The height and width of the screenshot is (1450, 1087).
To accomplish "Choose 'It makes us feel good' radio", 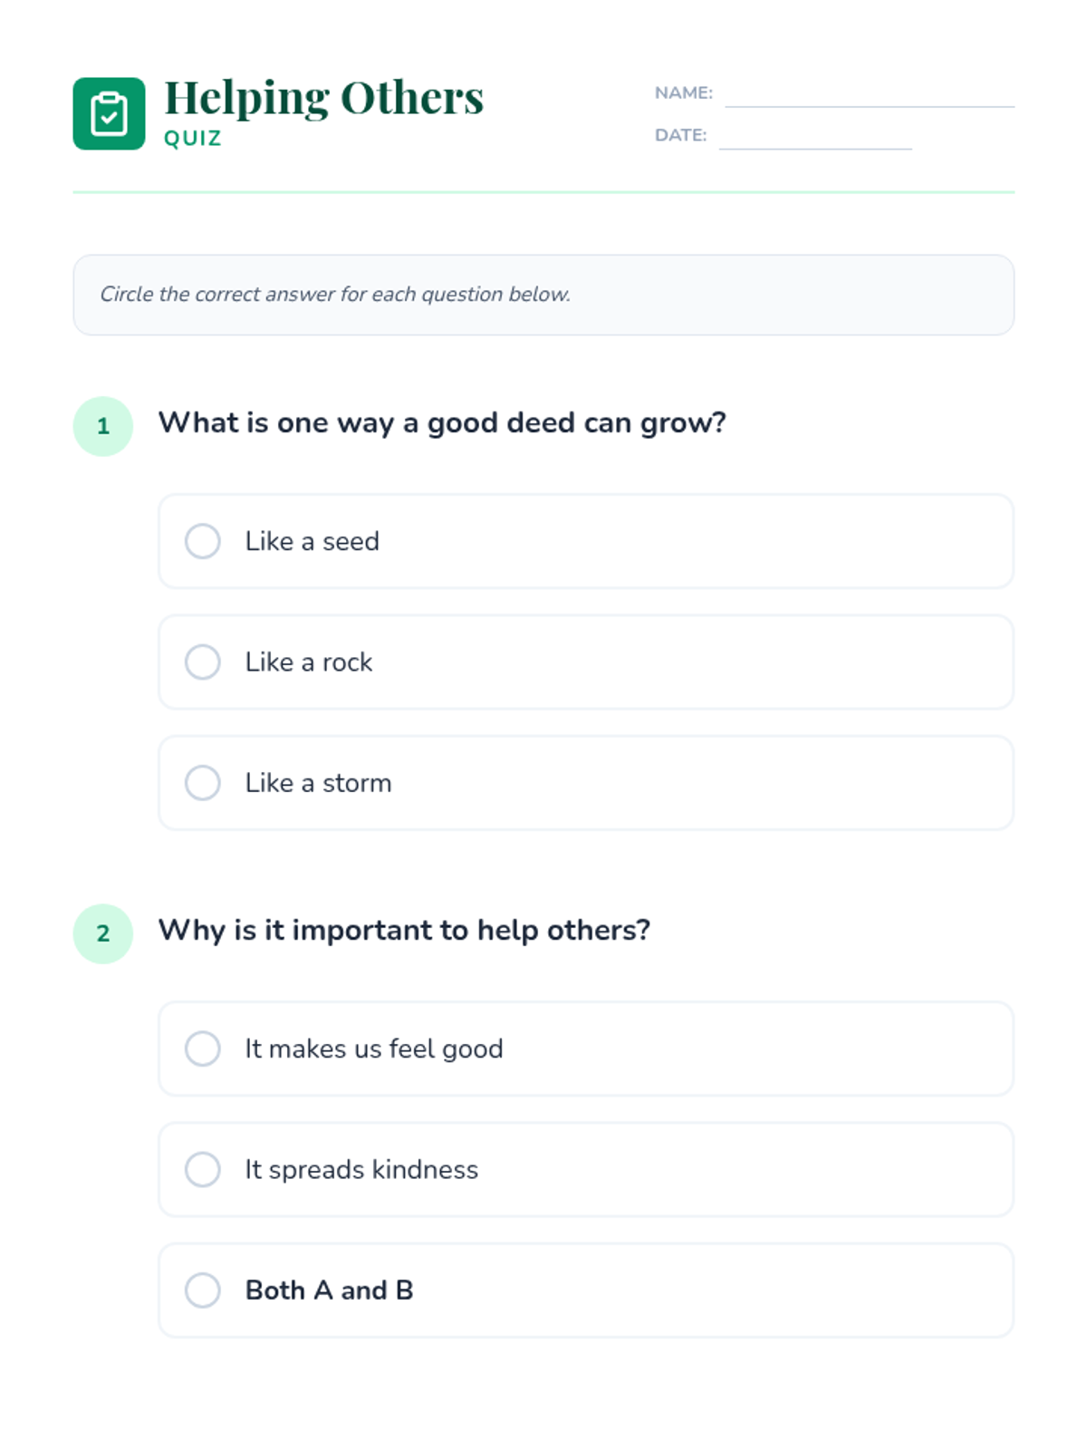I will click(x=203, y=1049).
